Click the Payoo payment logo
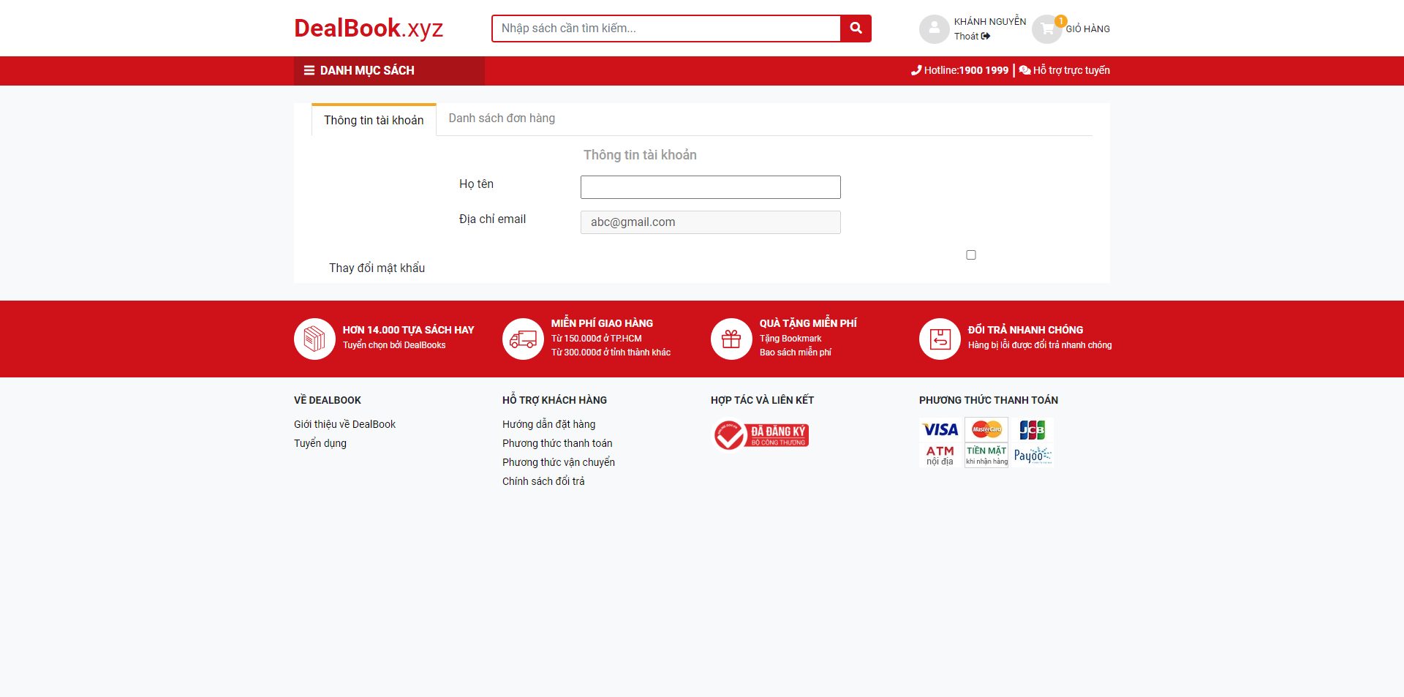Image resolution: width=1404 pixels, height=697 pixels. tap(1033, 456)
